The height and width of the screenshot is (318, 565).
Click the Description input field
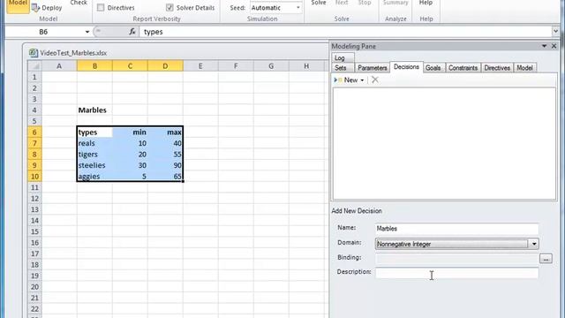point(456,273)
